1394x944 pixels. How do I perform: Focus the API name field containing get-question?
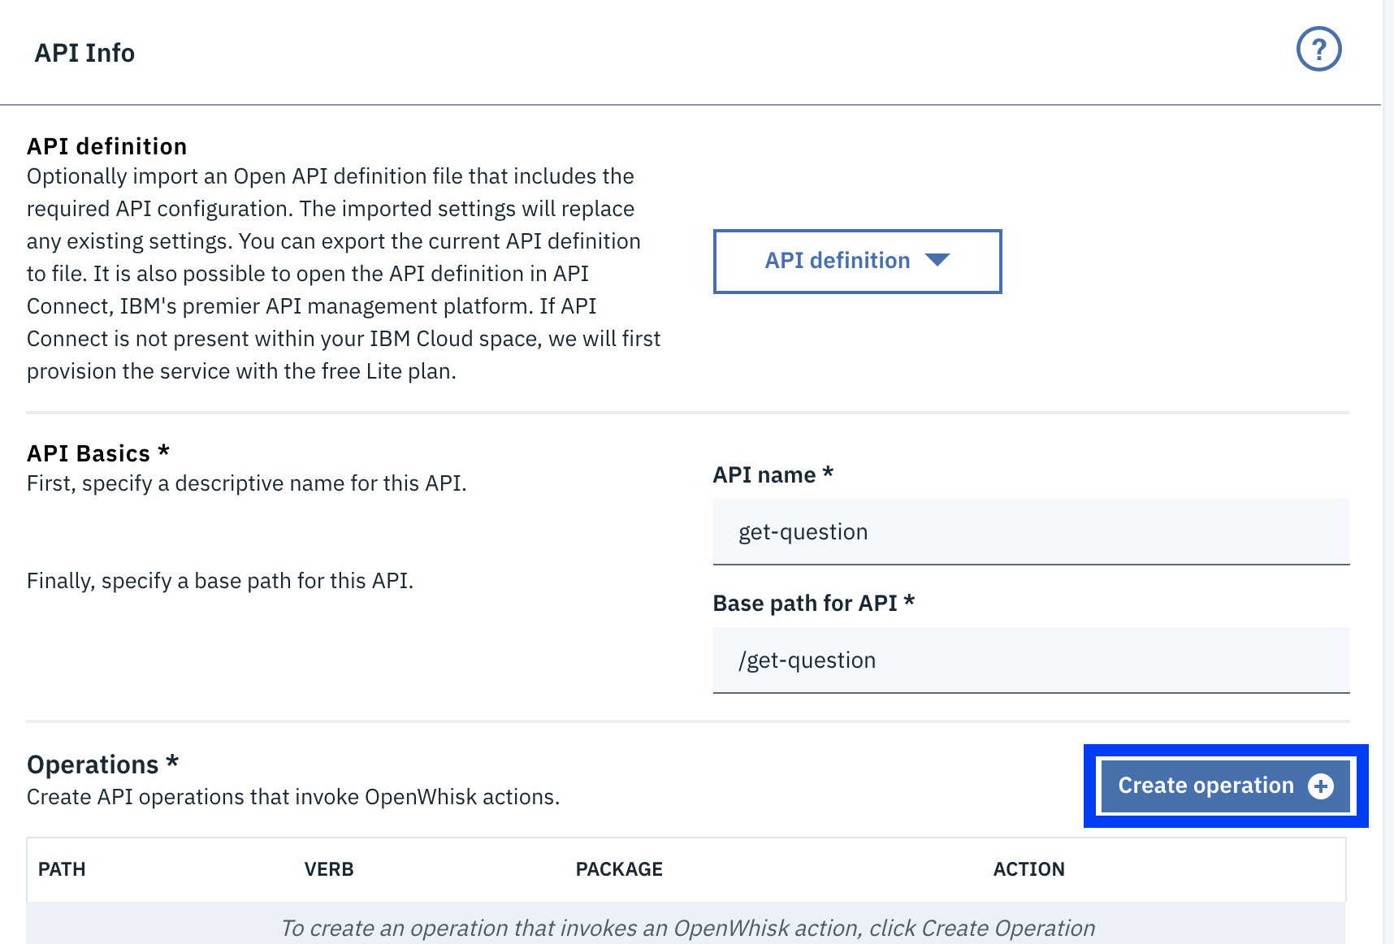[x=1031, y=532]
